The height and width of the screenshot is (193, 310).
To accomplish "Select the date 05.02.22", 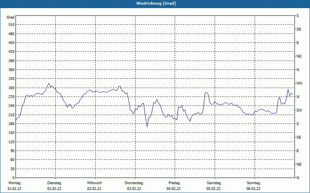I will [214, 189].
